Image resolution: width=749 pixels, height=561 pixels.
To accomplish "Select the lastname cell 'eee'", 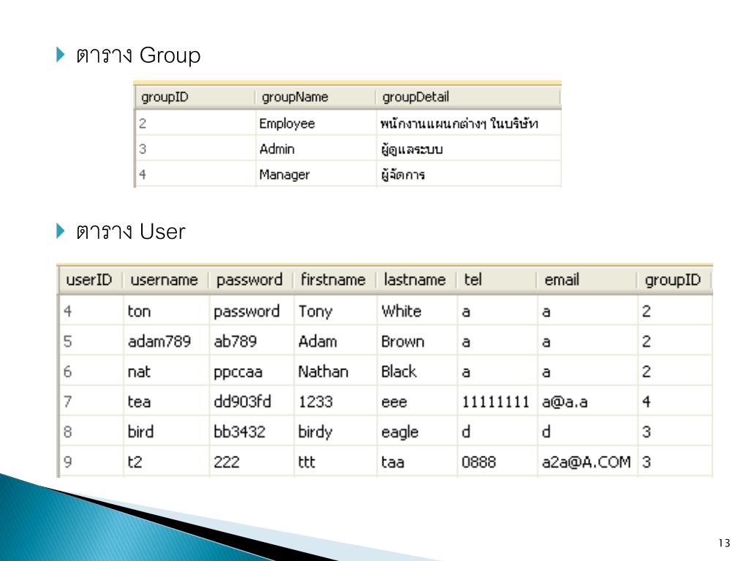I will (x=417, y=401).
